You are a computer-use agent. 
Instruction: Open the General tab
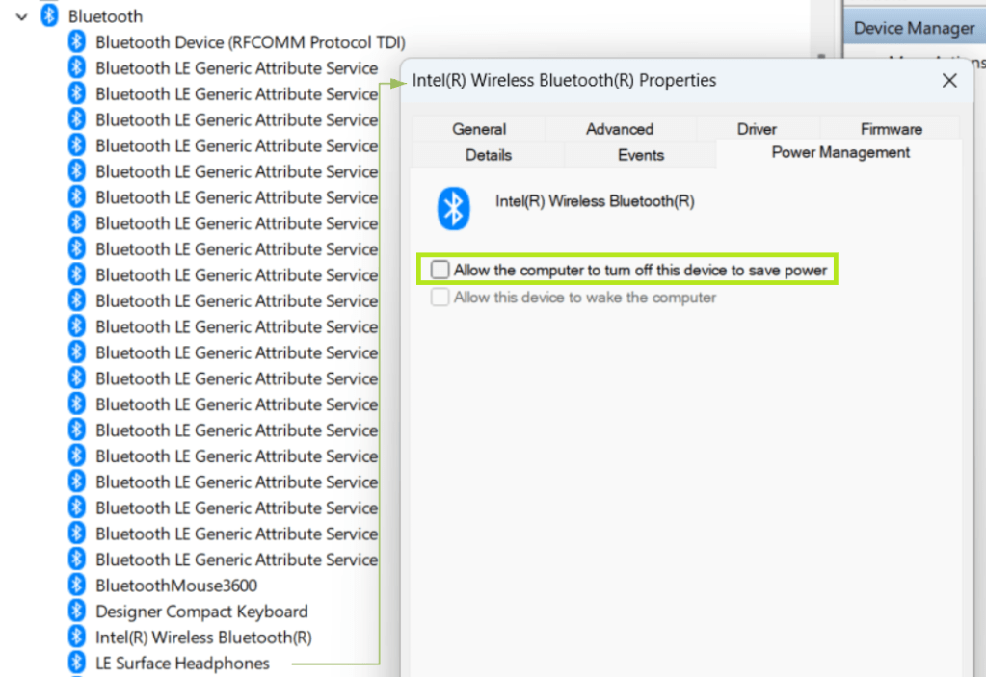pos(479,129)
